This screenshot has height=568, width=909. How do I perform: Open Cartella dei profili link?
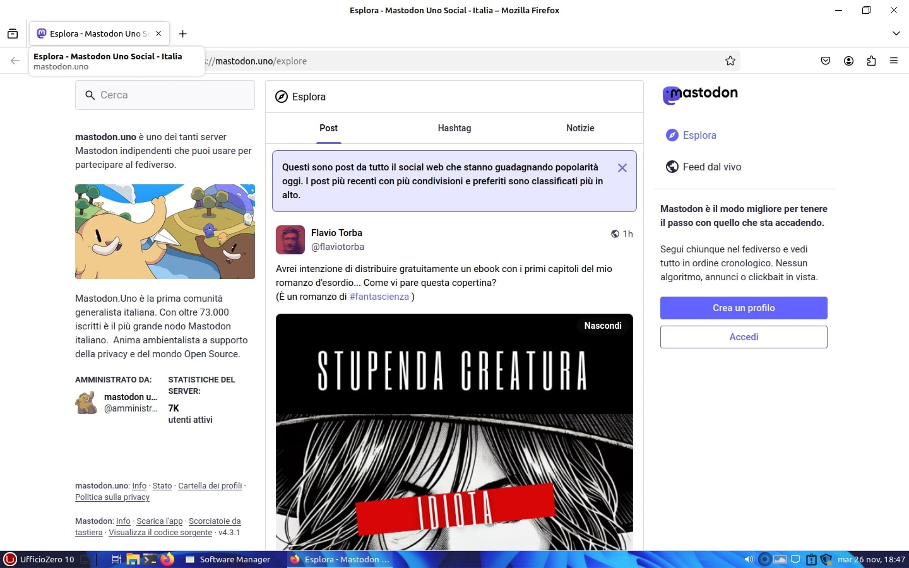(210, 486)
